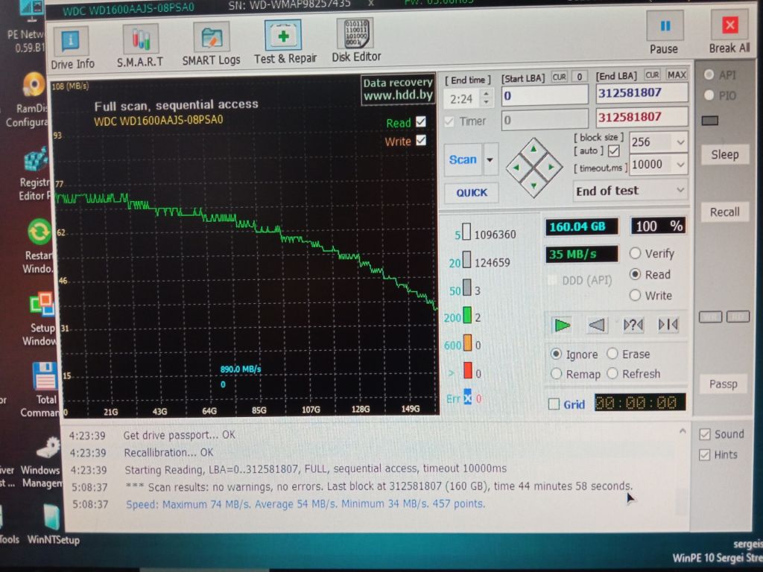Image resolution: width=763 pixels, height=572 pixels.
Task: Switch to Test & Repair
Action: tap(285, 42)
